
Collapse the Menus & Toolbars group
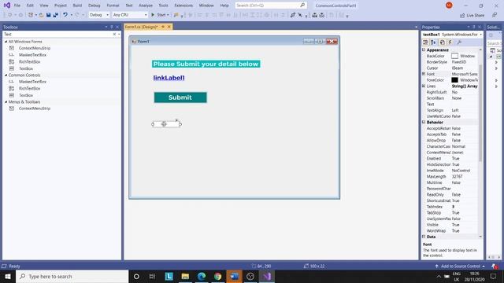[6, 101]
